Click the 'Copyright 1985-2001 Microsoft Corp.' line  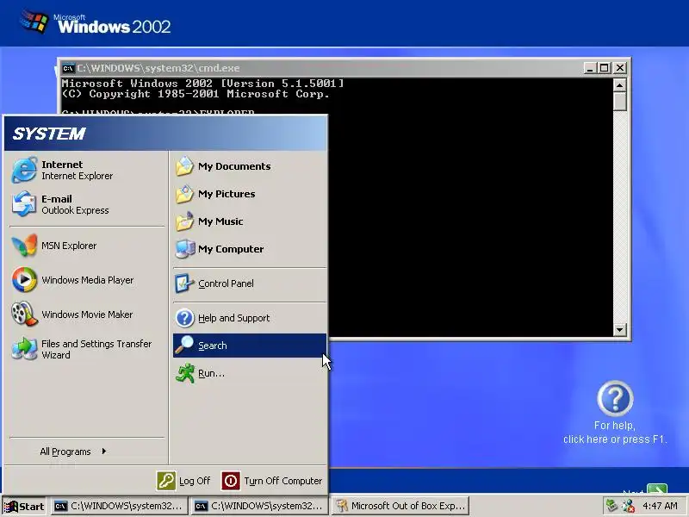pyautogui.click(x=196, y=94)
